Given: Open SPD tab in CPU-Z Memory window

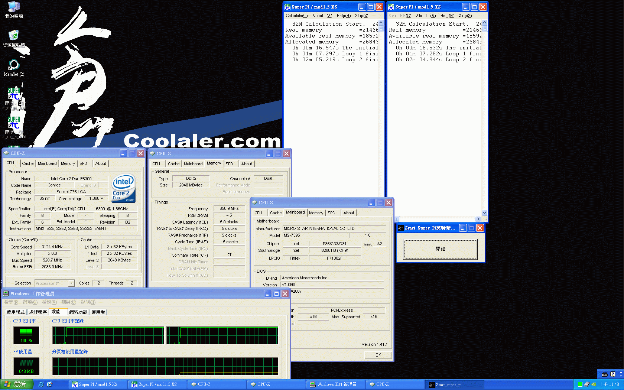Looking at the screenshot, I should click(230, 164).
